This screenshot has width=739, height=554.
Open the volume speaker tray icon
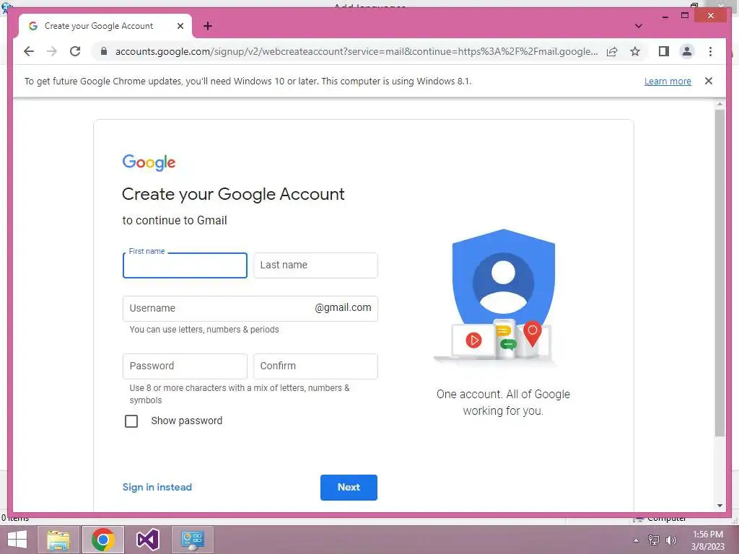pyautogui.click(x=670, y=540)
